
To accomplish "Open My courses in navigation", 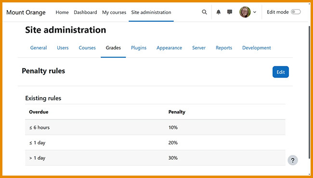I will pyautogui.click(x=114, y=13).
